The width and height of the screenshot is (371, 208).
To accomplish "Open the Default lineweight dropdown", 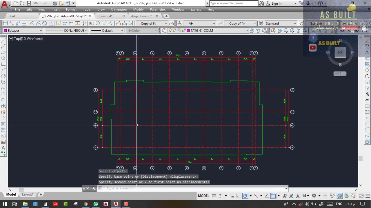I will point(107,31).
